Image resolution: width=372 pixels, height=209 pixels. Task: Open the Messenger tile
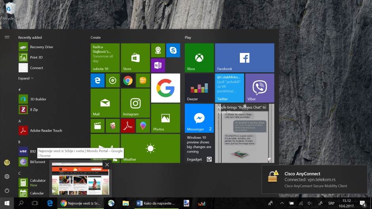coord(199,119)
